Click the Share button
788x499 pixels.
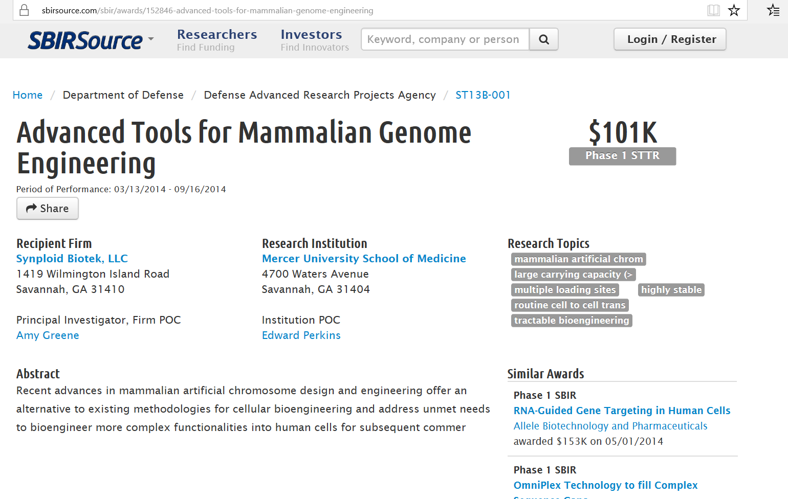(48, 209)
